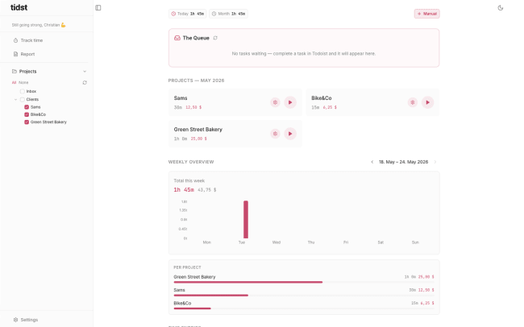The width and height of the screenshot is (524, 327).
Task: Check the Clients folder checkbox
Action: coord(23,100)
